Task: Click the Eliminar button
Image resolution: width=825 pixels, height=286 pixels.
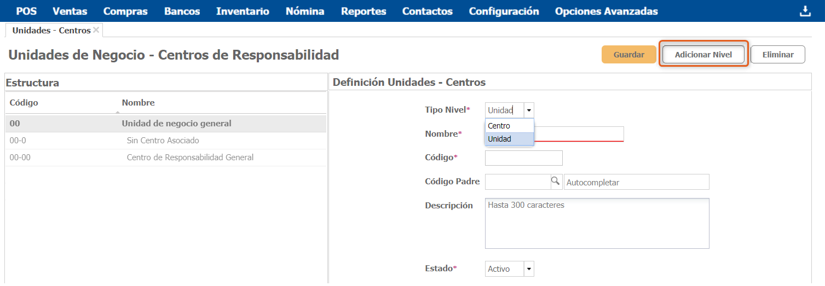Action: tap(778, 55)
